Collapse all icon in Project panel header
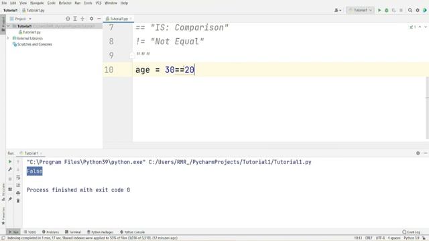This screenshot has height=241, width=429. [82, 19]
